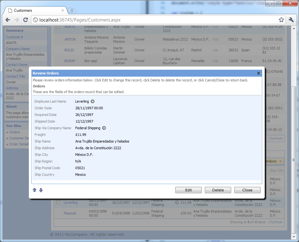The height and width of the screenshot is (242, 299).
Task: Open a new browser tab
Action: [72, 10]
